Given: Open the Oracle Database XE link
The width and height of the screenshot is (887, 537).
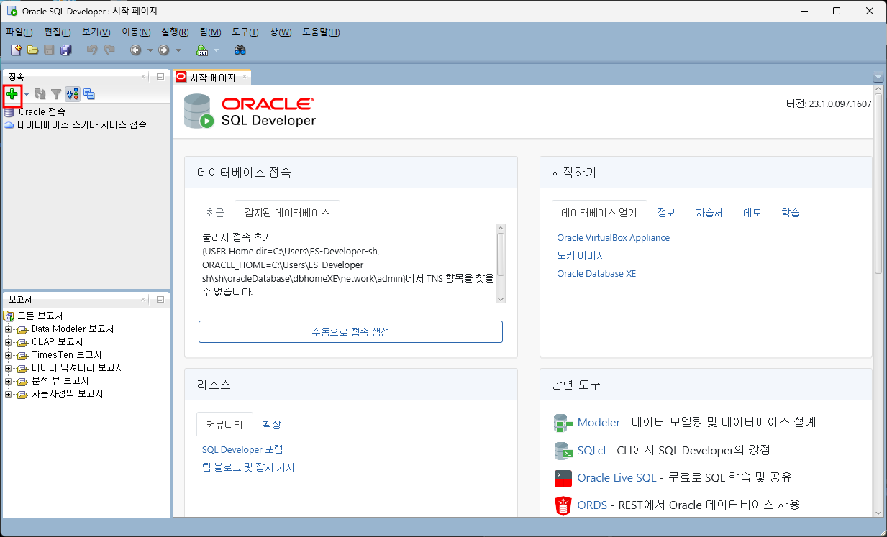Looking at the screenshot, I should pyautogui.click(x=596, y=273).
